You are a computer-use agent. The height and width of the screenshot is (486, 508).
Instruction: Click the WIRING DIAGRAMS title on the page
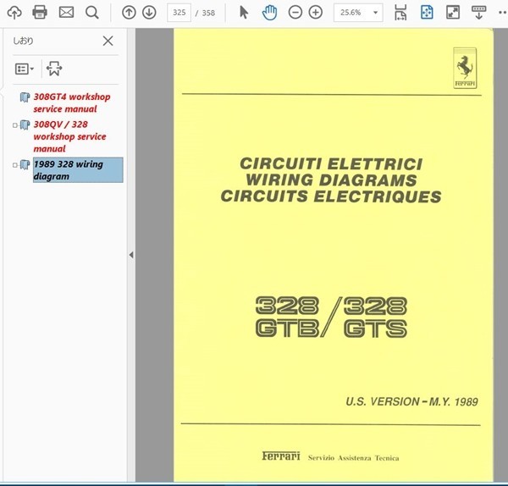coord(331,180)
